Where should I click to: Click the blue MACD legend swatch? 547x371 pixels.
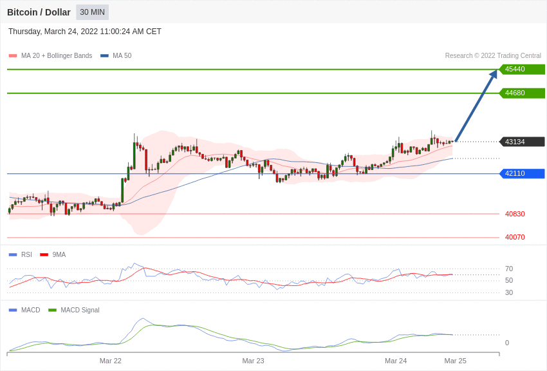[x=13, y=310]
